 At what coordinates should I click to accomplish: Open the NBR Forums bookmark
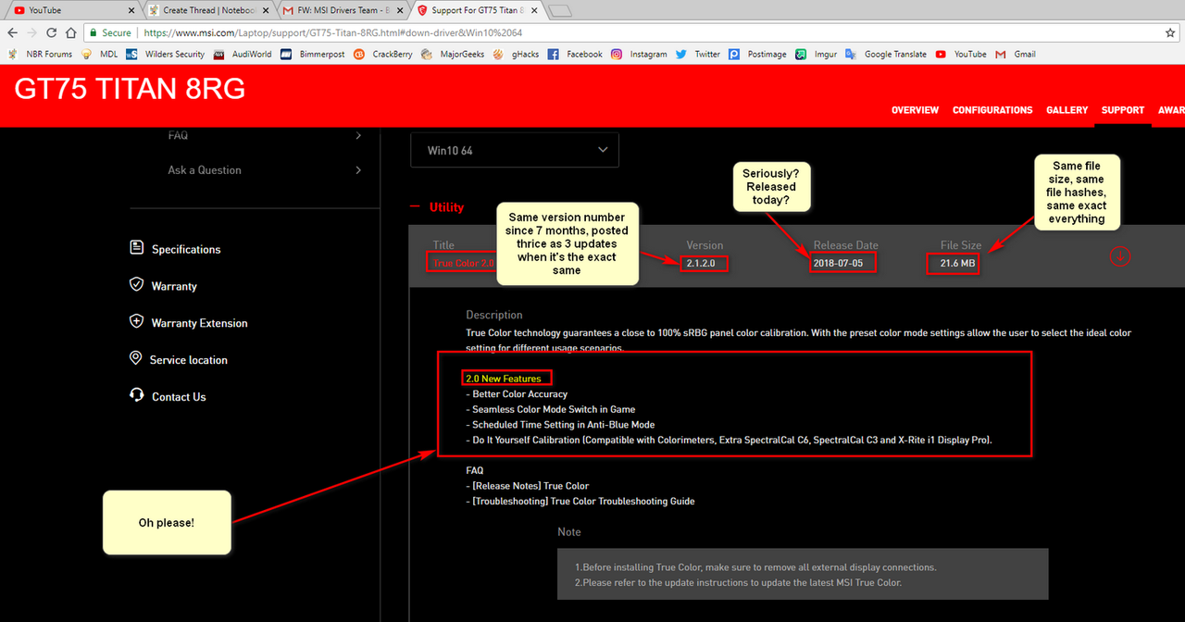pyautogui.click(x=41, y=55)
